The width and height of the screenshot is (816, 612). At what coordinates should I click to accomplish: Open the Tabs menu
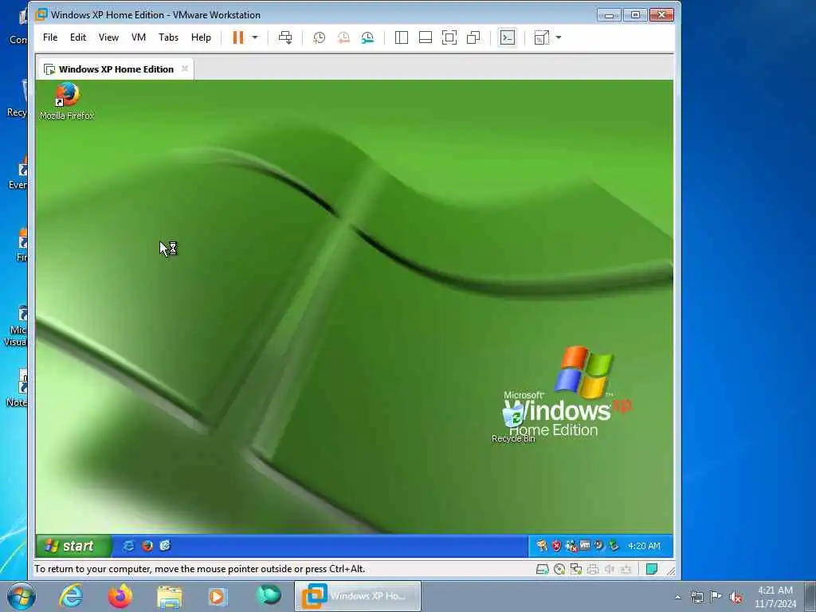[x=169, y=37]
